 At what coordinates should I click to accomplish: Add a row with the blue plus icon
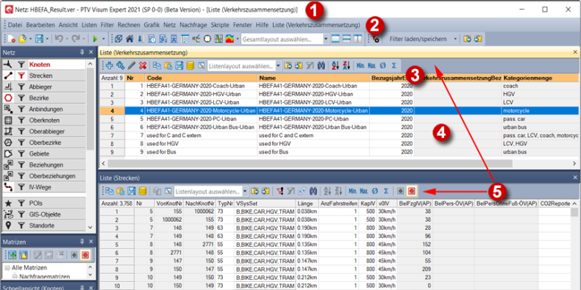[110, 66]
